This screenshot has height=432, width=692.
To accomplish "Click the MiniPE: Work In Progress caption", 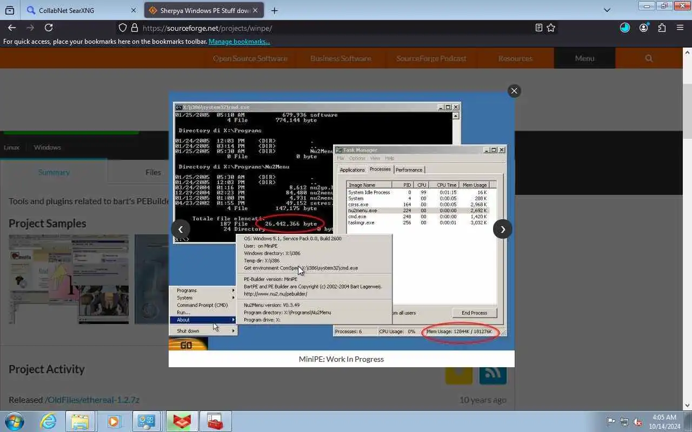I will click(341, 359).
